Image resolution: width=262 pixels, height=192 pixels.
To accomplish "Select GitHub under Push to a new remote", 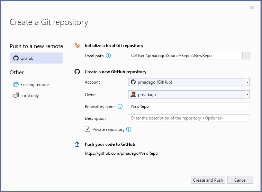I will point(36,58).
